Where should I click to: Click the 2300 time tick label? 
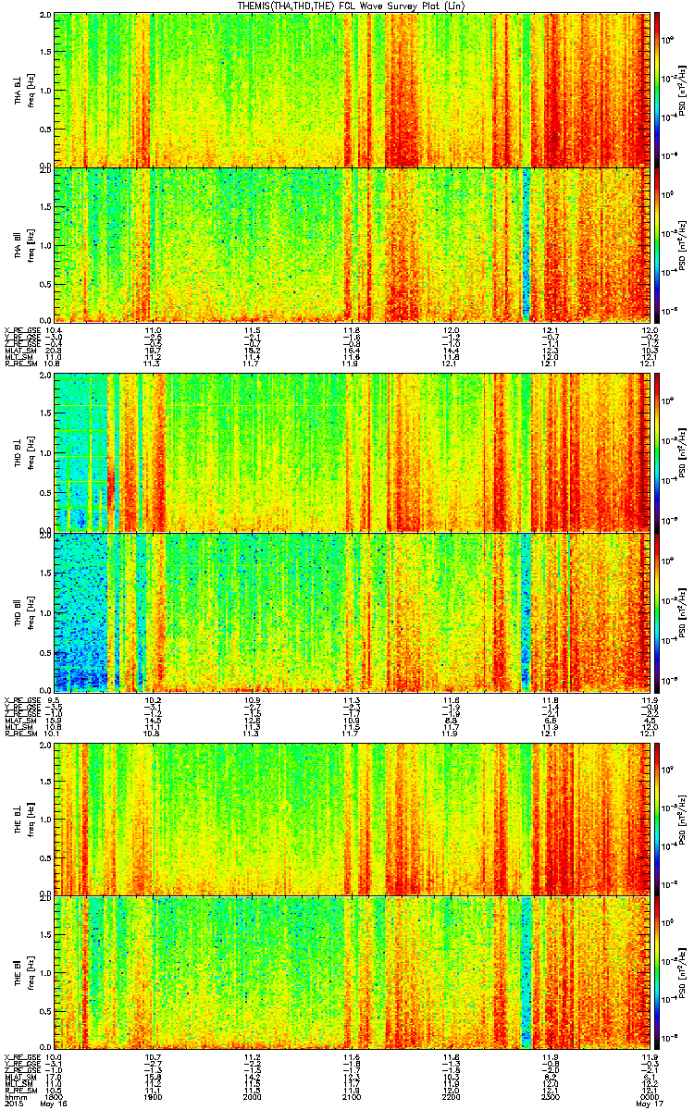pyautogui.click(x=551, y=1097)
